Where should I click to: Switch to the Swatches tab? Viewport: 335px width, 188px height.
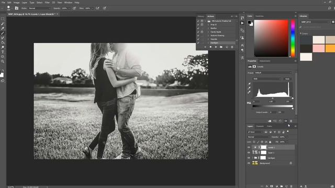(260, 16)
